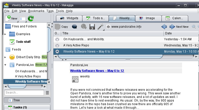Viewport: 199px width, 110px height.
Task: Open the Edit menu
Action: 14,11
